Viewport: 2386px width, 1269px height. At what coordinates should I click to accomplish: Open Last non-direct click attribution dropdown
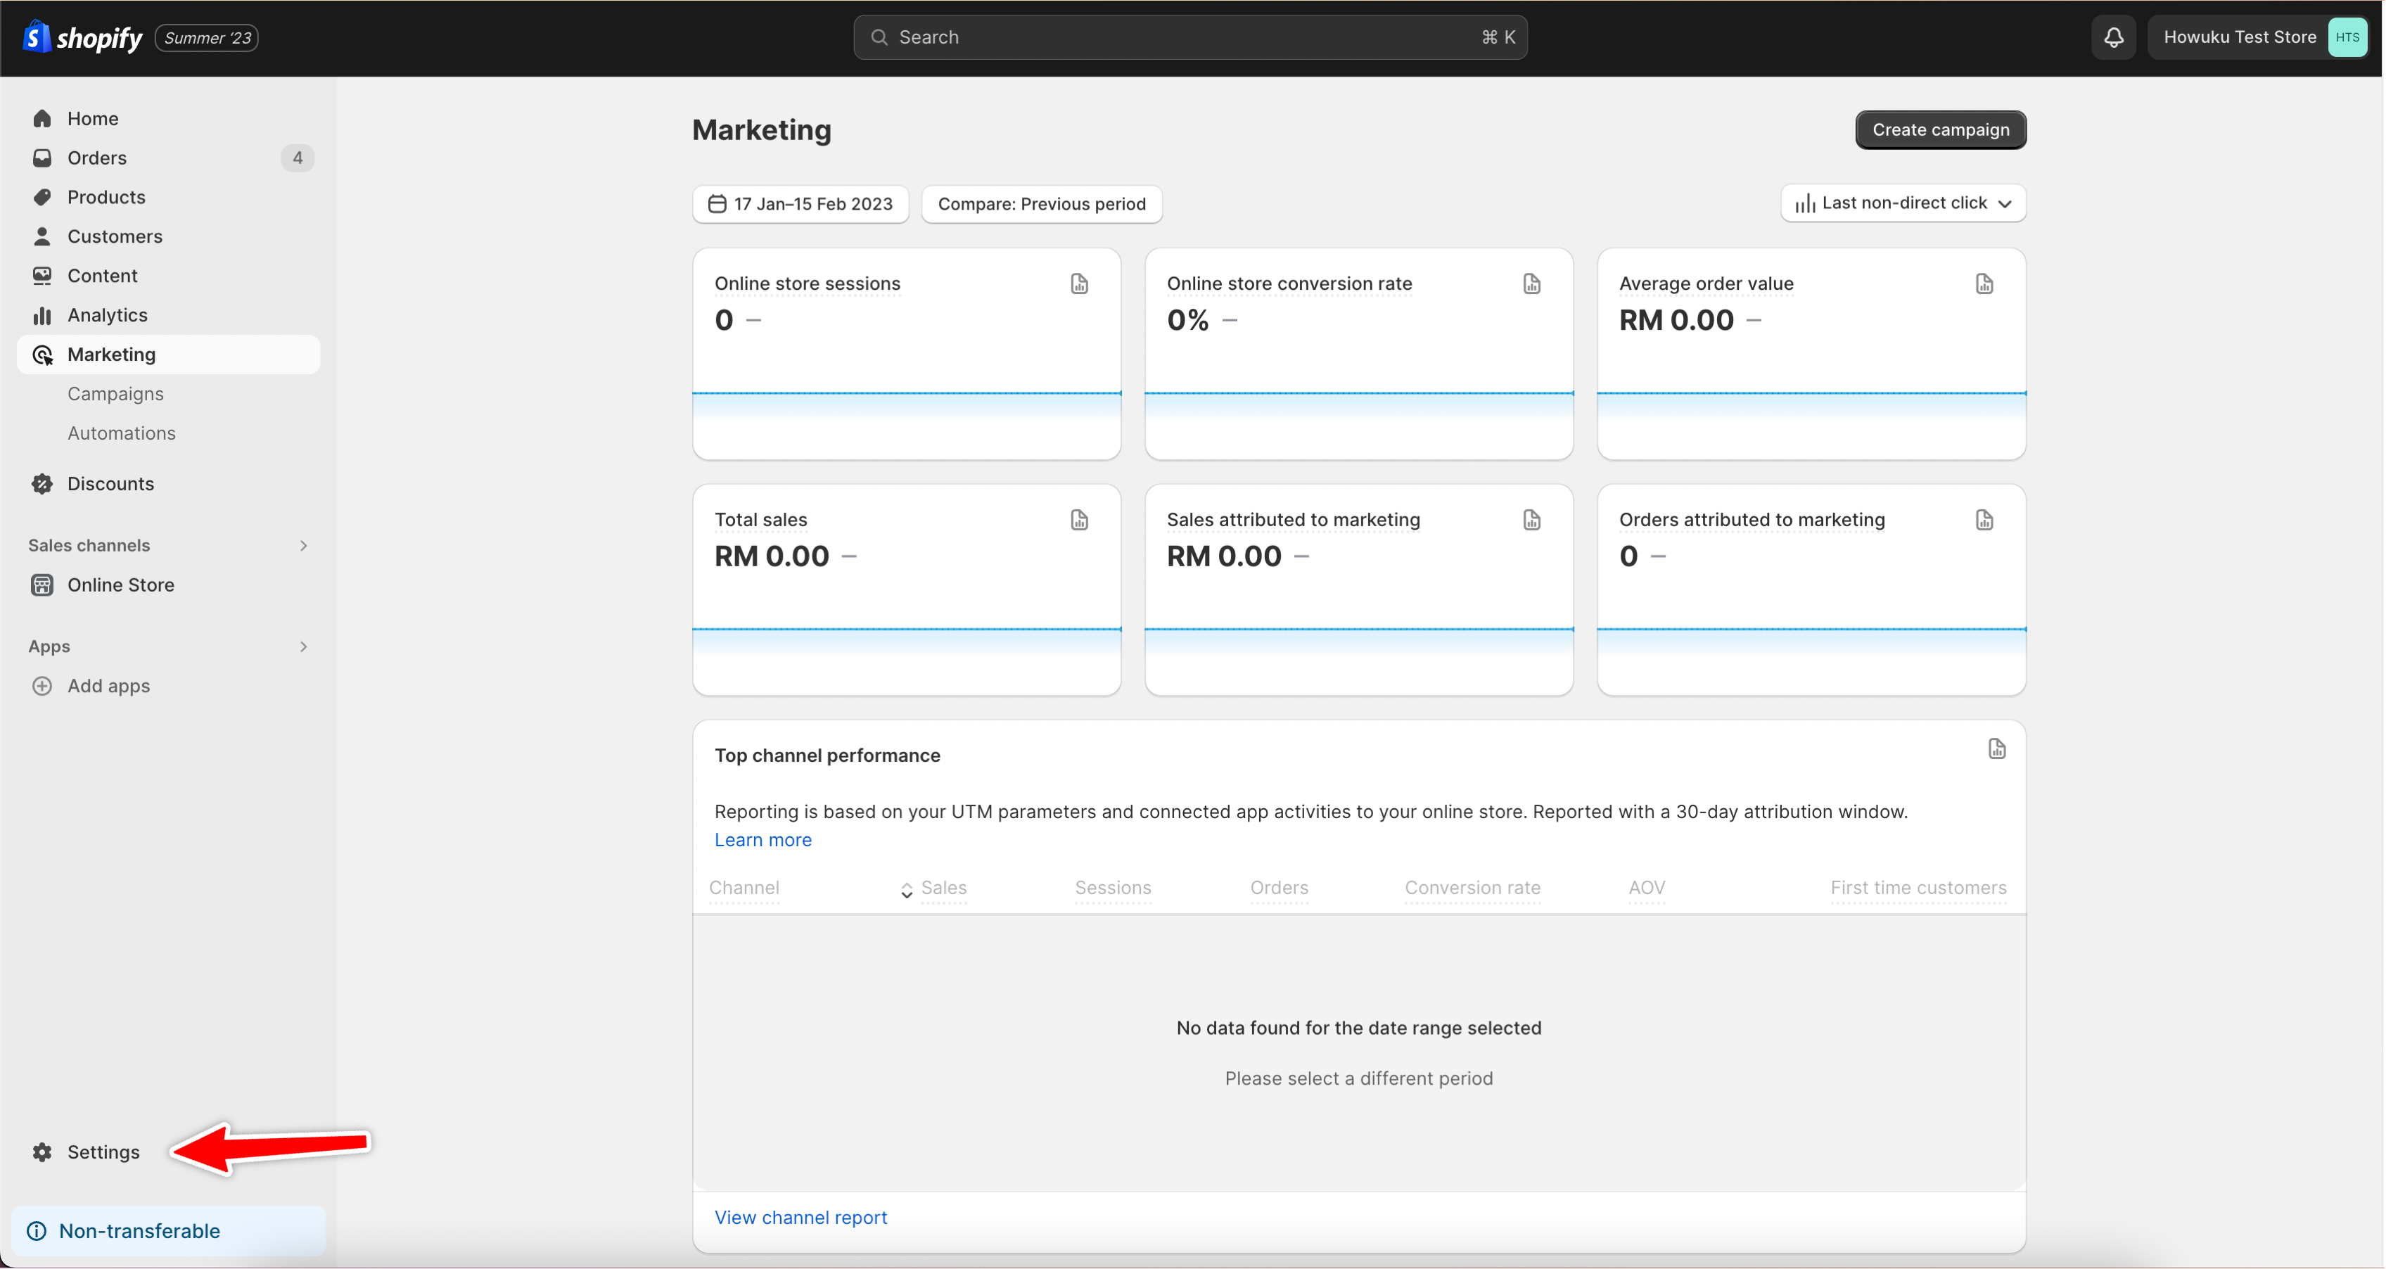(1903, 203)
